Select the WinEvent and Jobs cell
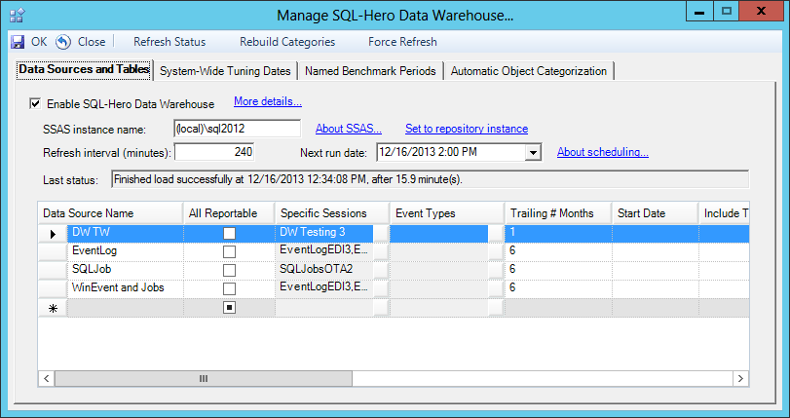 [x=126, y=289]
